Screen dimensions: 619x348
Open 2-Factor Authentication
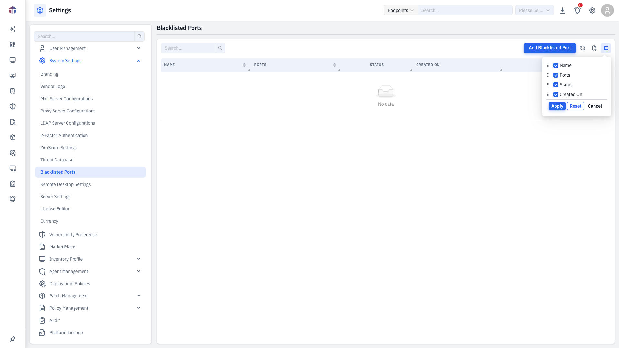[x=64, y=135]
